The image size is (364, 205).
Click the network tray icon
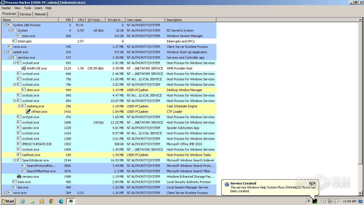(330, 201)
